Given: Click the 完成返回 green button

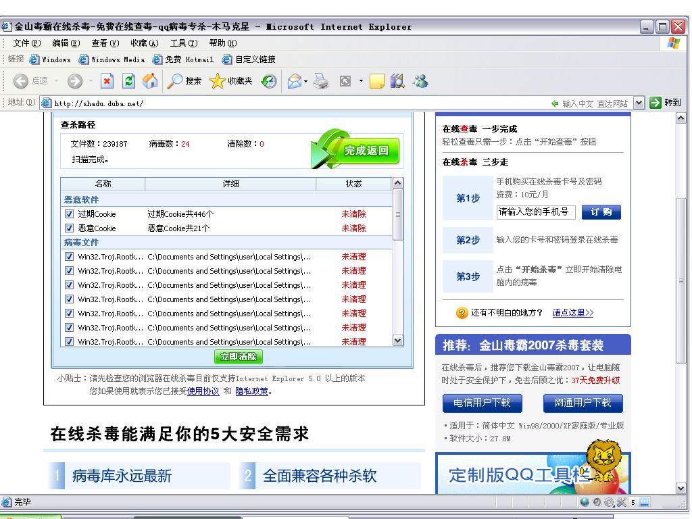Looking at the screenshot, I should pyautogui.click(x=355, y=149).
